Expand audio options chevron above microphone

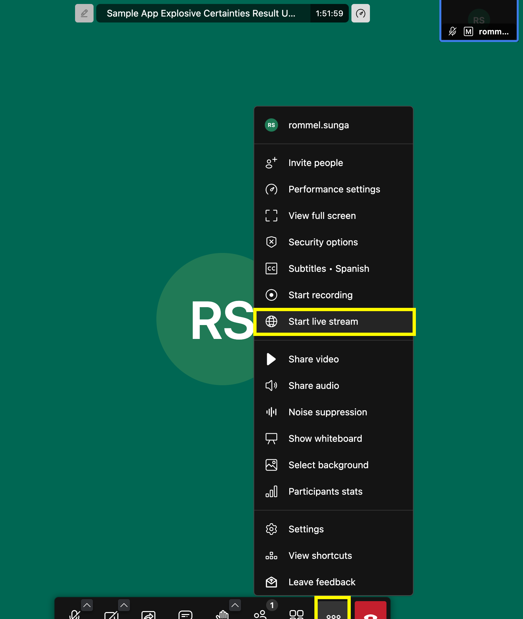click(87, 605)
